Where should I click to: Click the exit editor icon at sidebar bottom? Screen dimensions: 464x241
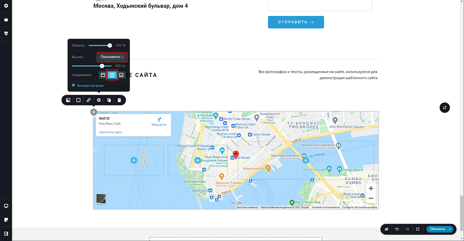coord(6,234)
